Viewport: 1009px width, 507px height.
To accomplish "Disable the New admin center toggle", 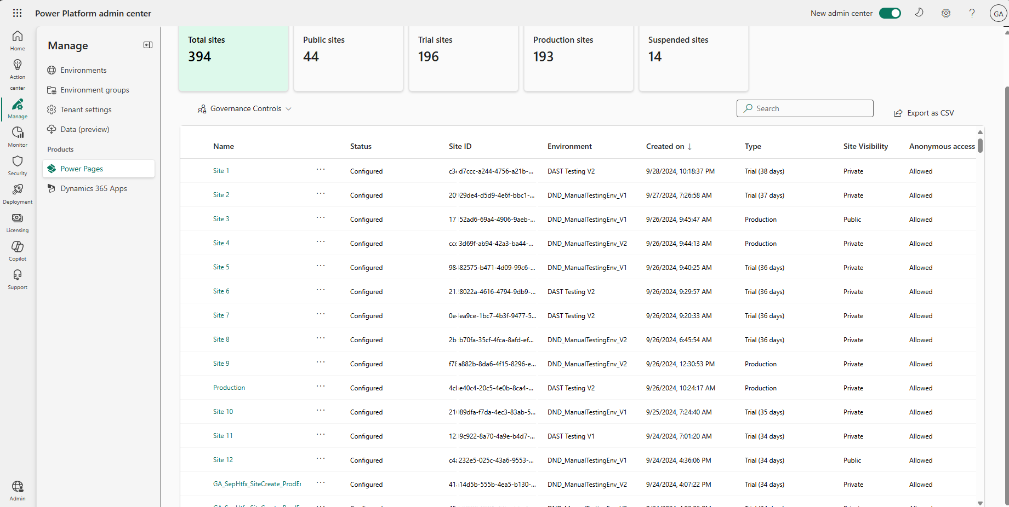I will pyautogui.click(x=890, y=13).
